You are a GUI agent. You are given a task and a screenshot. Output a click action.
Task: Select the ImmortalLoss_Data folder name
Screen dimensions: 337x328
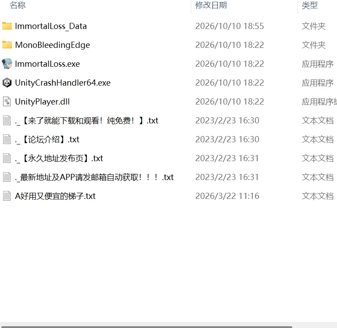point(51,26)
